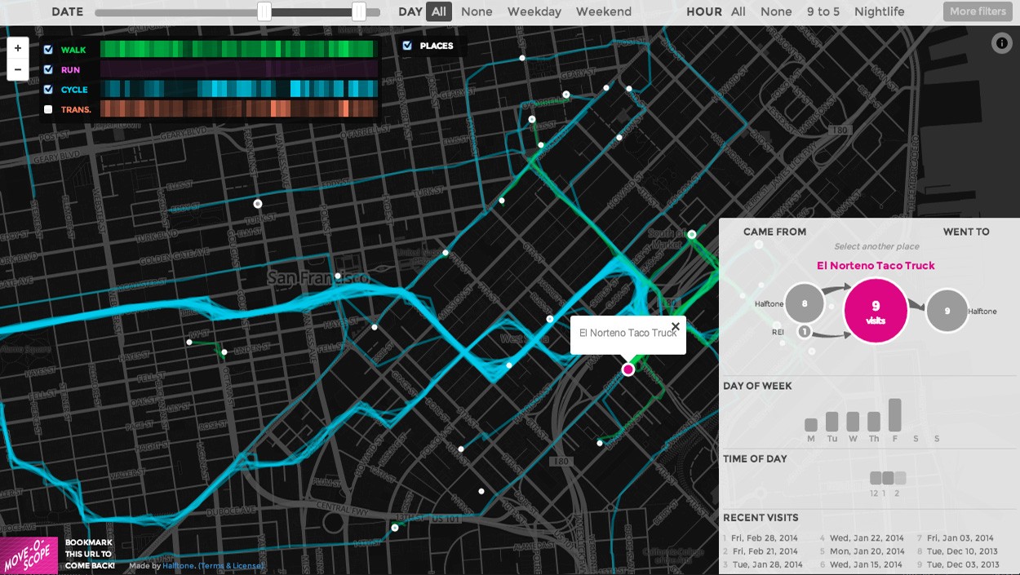The width and height of the screenshot is (1020, 575).
Task: Select the Nightlife hour filter
Action: click(x=879, y=11)
